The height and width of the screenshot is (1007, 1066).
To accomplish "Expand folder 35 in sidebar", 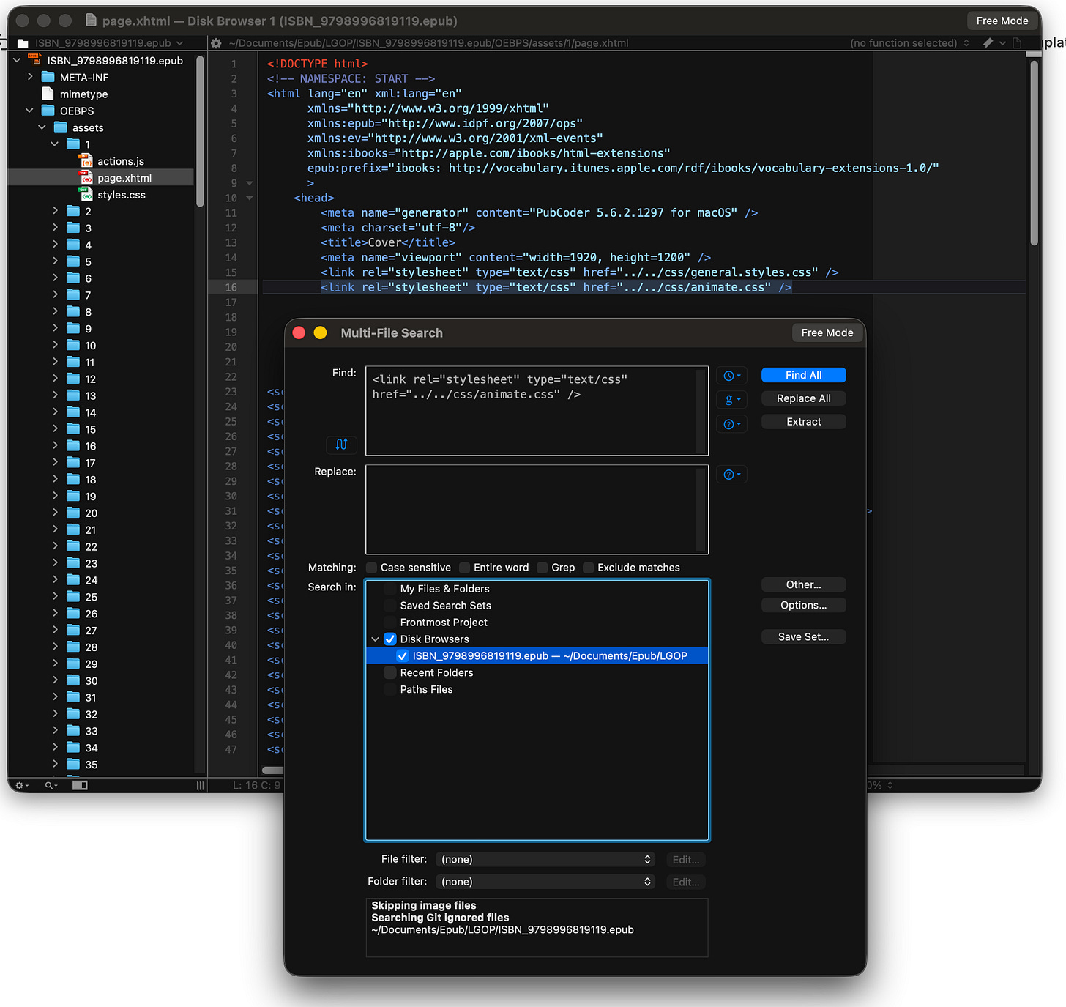I will tap(55, 764).
